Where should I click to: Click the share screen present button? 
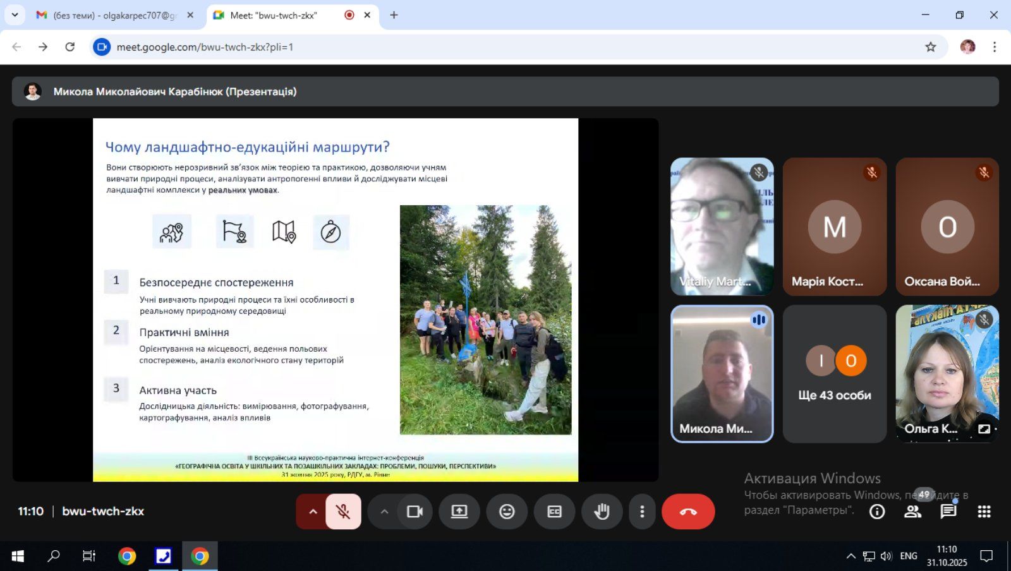click(459, 512)
